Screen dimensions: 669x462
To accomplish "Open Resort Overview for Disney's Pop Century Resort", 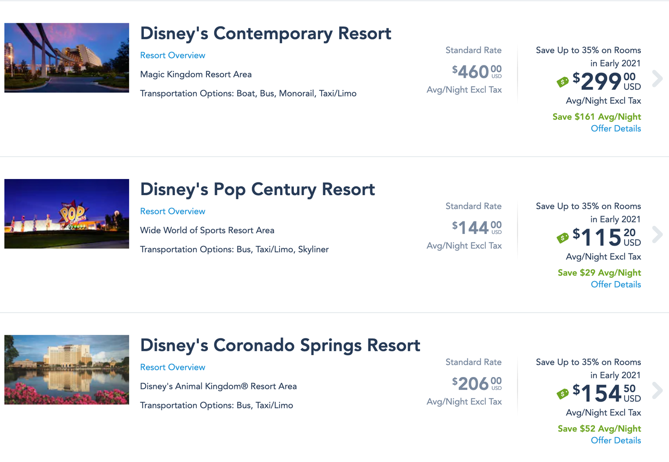I will point(173,211).
